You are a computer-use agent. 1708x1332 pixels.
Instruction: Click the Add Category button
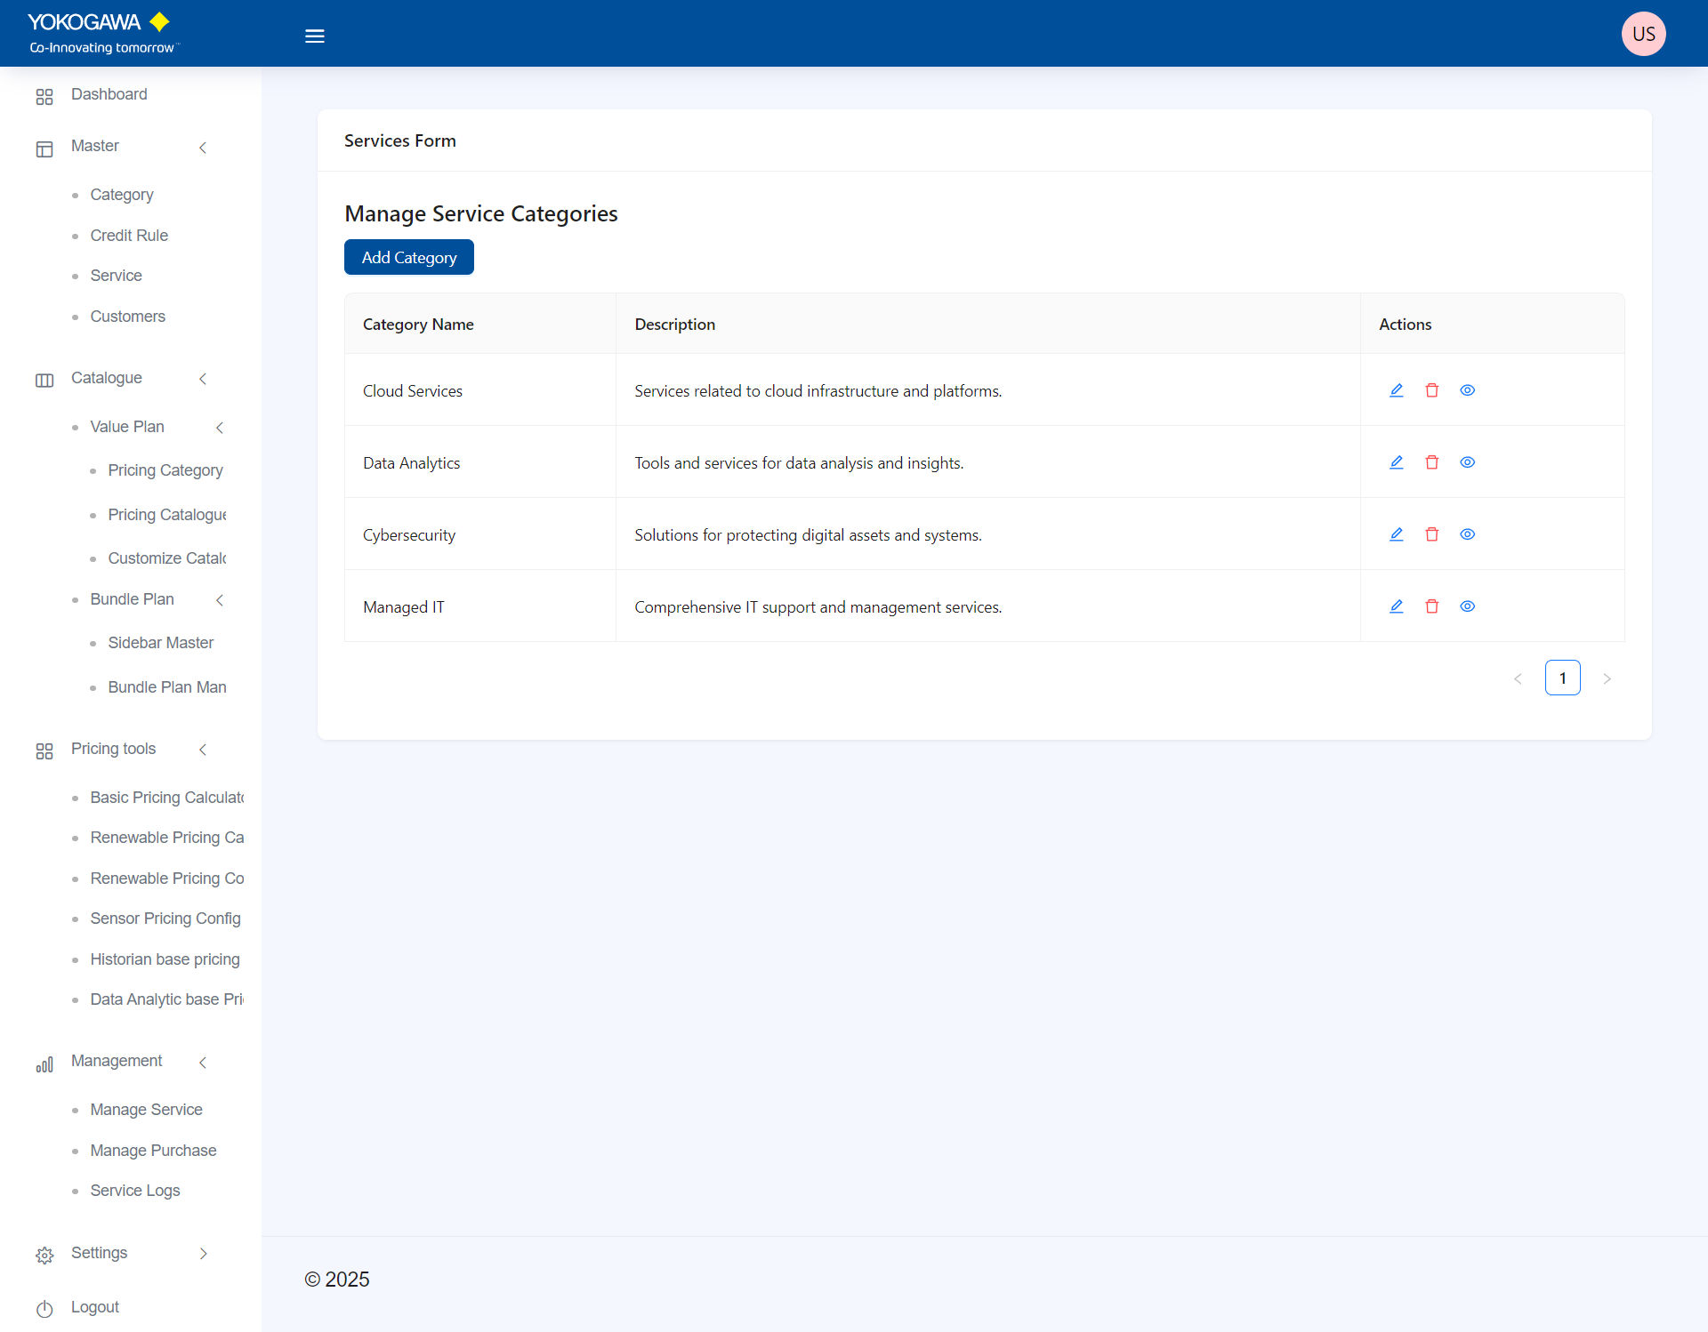(408, 258)
